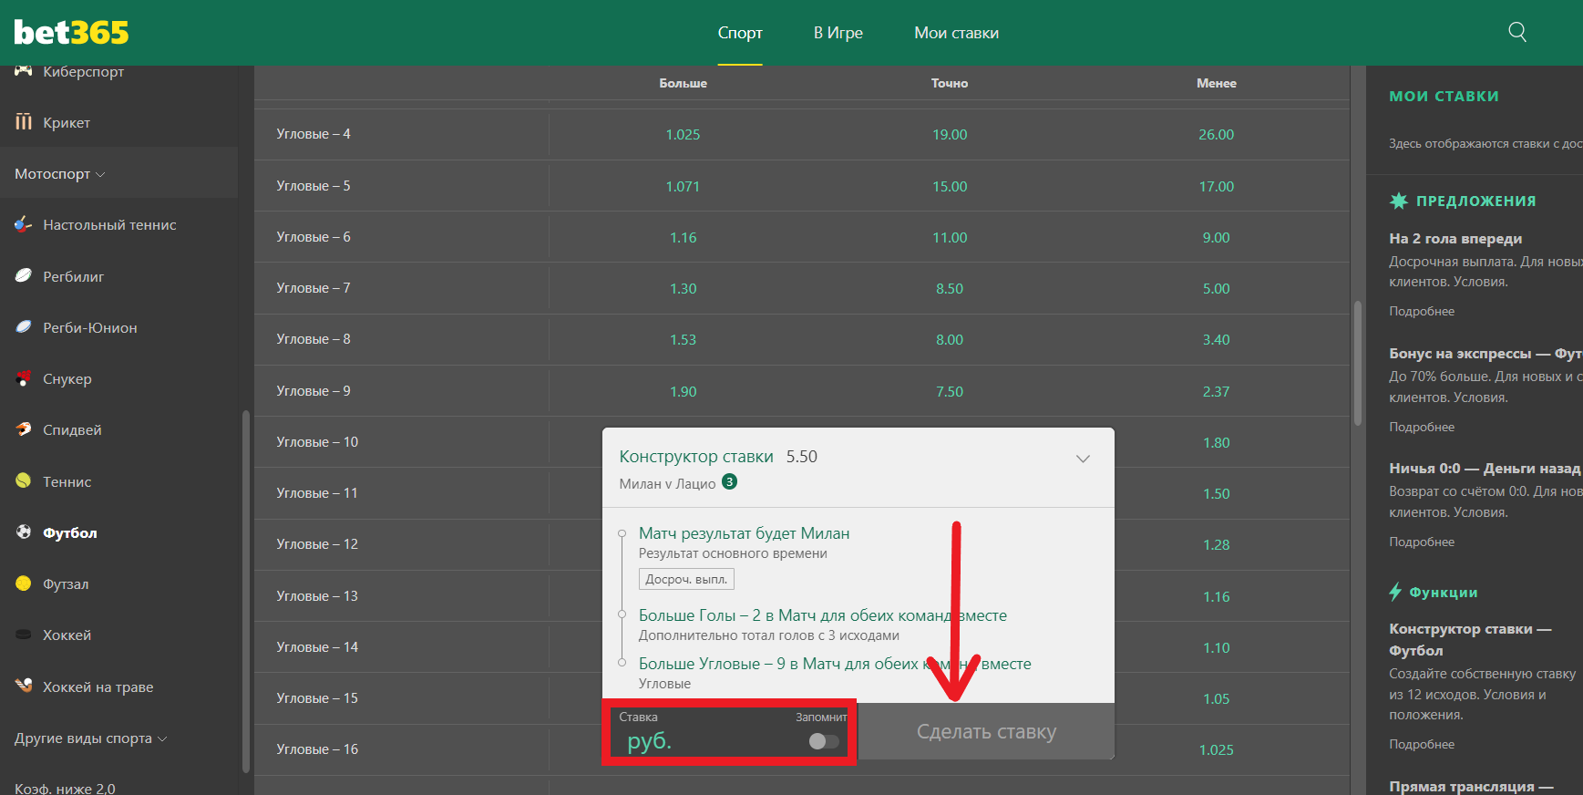Click the Field hockey icon

[x=24, y=686]
